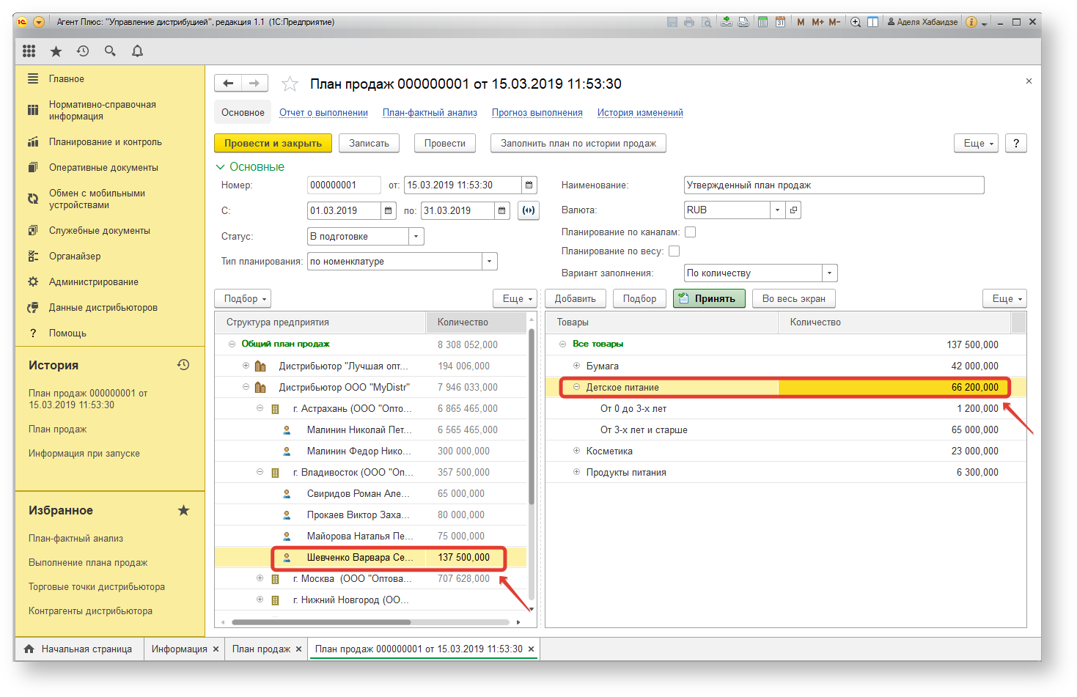Image resolution: width=1077 pixels, height=697 pixels.
Task: Click the print icon in title bar
Action: pyautogui.click(x=689, y=22)
